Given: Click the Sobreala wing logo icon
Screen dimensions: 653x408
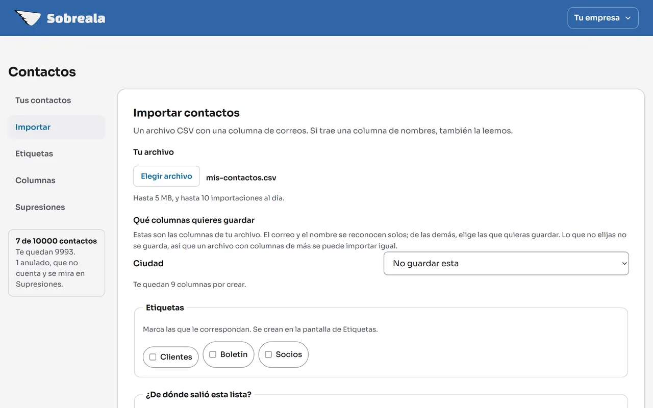Looking at the screenshot, I should (x=28, y=18).
